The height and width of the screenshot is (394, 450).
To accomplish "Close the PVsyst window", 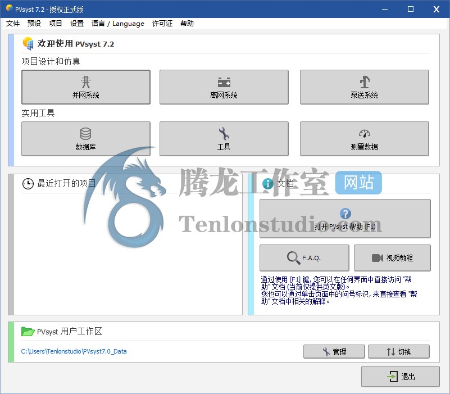I will tap(436, 9).
